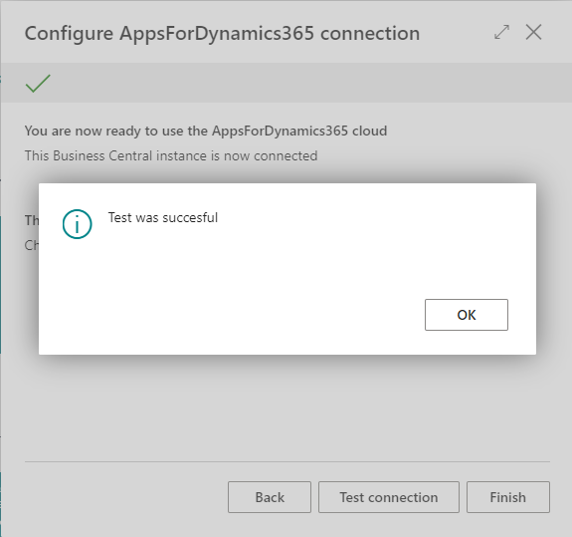This screenshot has width=572, height=537.
Task: Click the partially hidden bold 'Th' heading
Action: tap(32, 220)
